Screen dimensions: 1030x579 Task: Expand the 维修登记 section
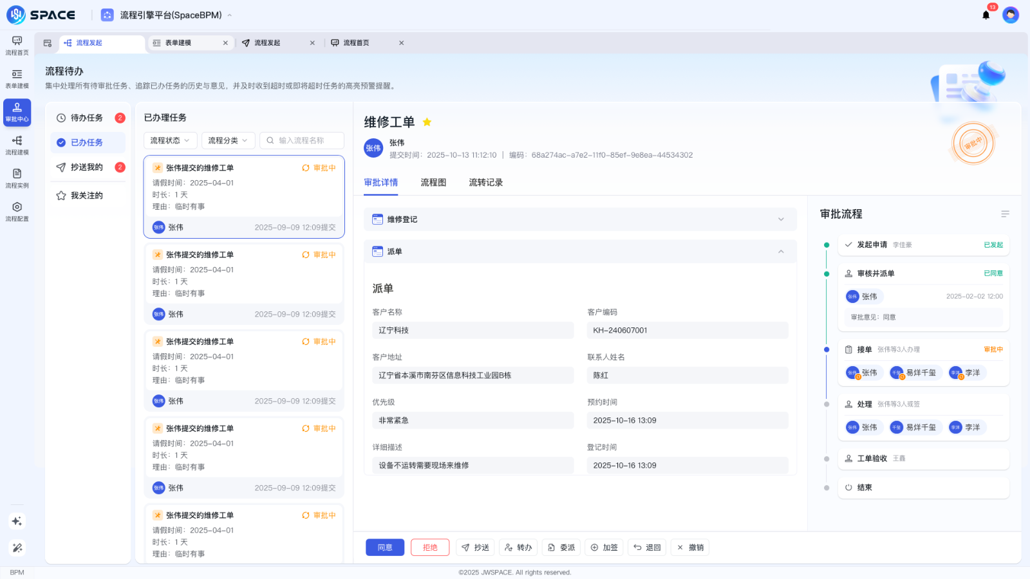[782, 219]
